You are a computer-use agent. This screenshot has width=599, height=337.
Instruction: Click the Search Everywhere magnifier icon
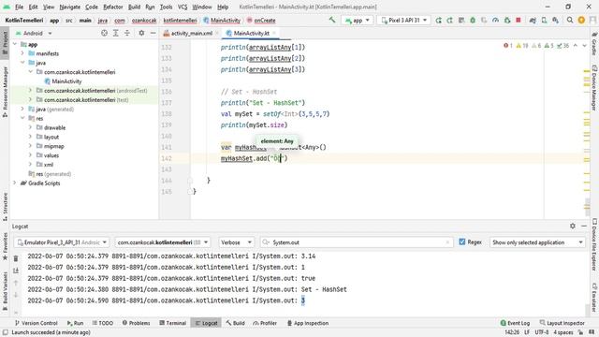pos(570,21)
